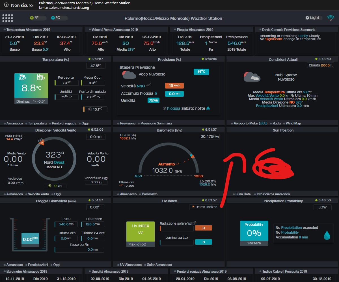Click the 18 km/h wind badge
The height and width of the screenshot is (282, 339).
tap(174, 86)
